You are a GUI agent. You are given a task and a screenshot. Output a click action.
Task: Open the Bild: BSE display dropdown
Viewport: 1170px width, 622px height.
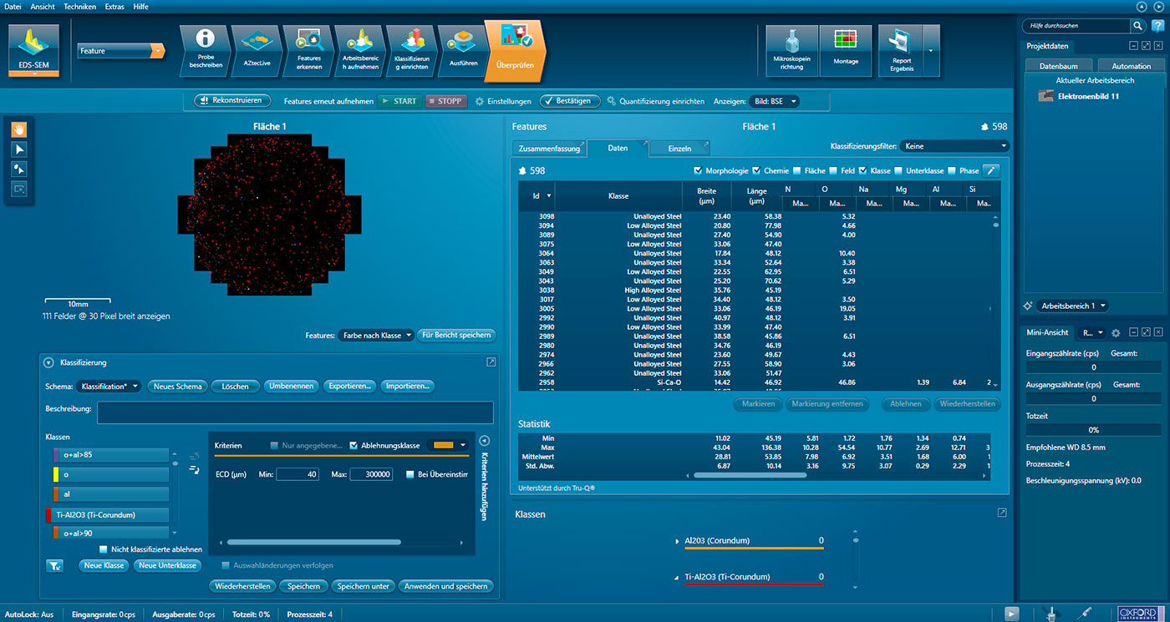pos(774,101)
